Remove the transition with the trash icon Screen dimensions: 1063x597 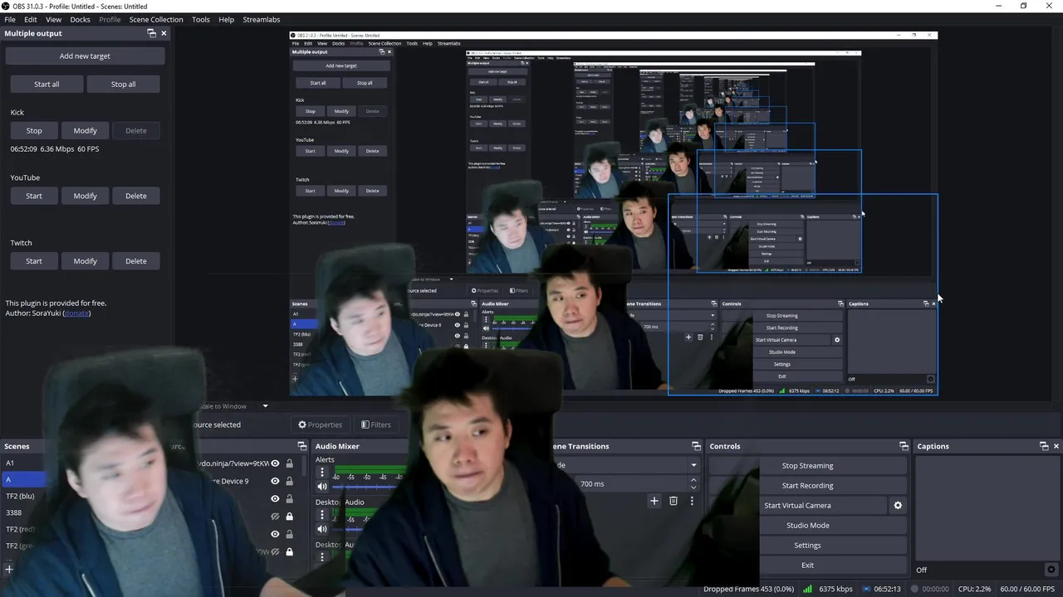pos(674,501)
